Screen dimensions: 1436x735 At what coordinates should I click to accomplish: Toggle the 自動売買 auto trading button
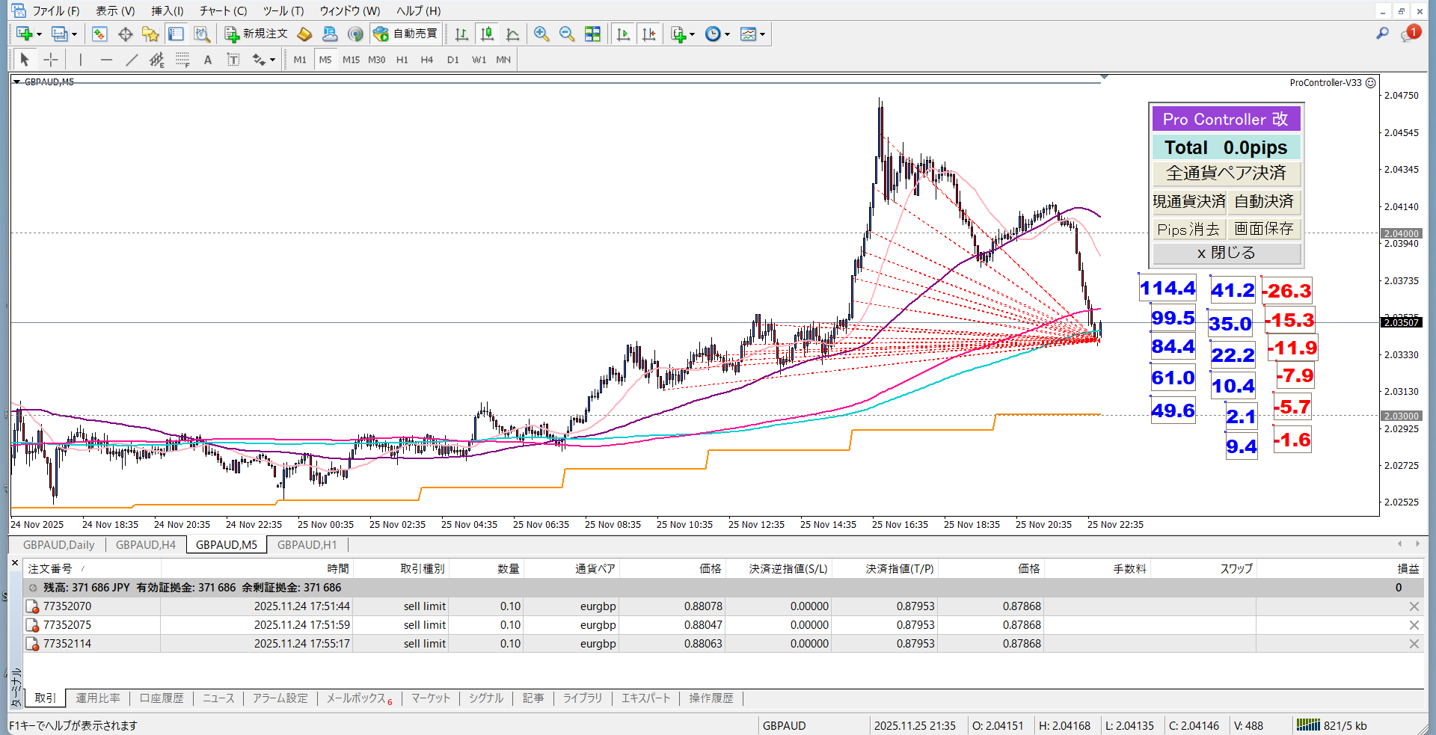(x=406, y=34)
